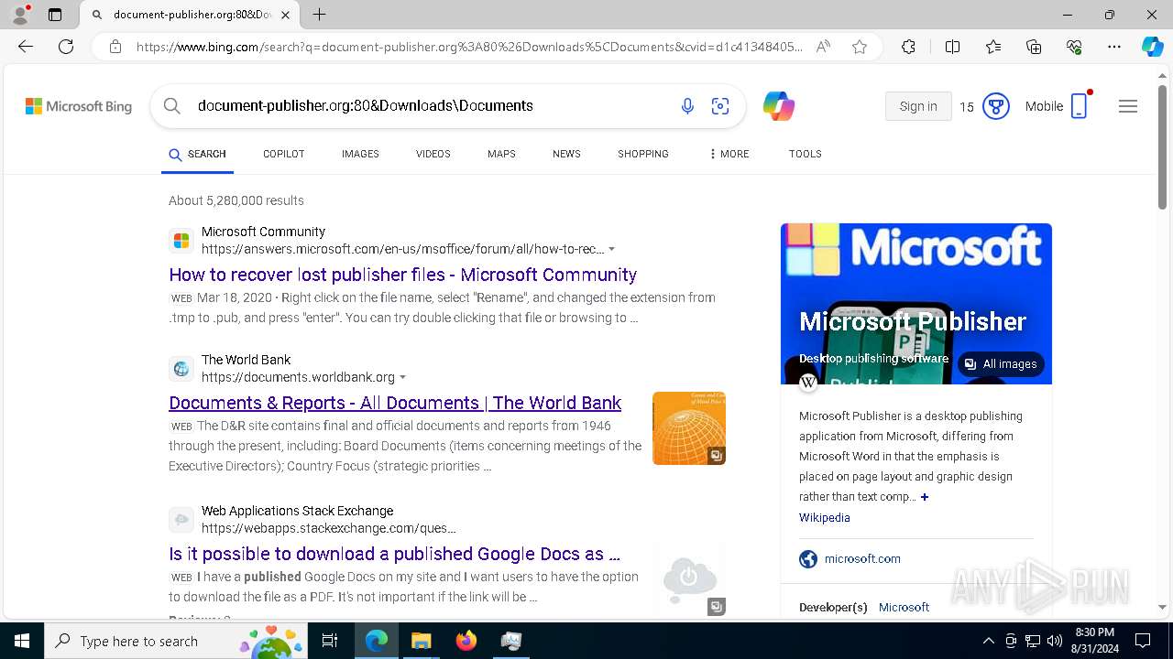Open the Bing Copilot colorful icon
The height and width of the screenshot is (659, 1173).
coord(779,106)
